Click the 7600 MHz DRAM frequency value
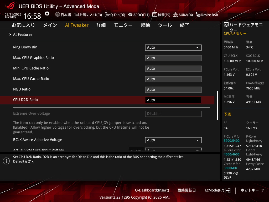The height and width of the screenshot is (202, 269). [x=253, y=88]
